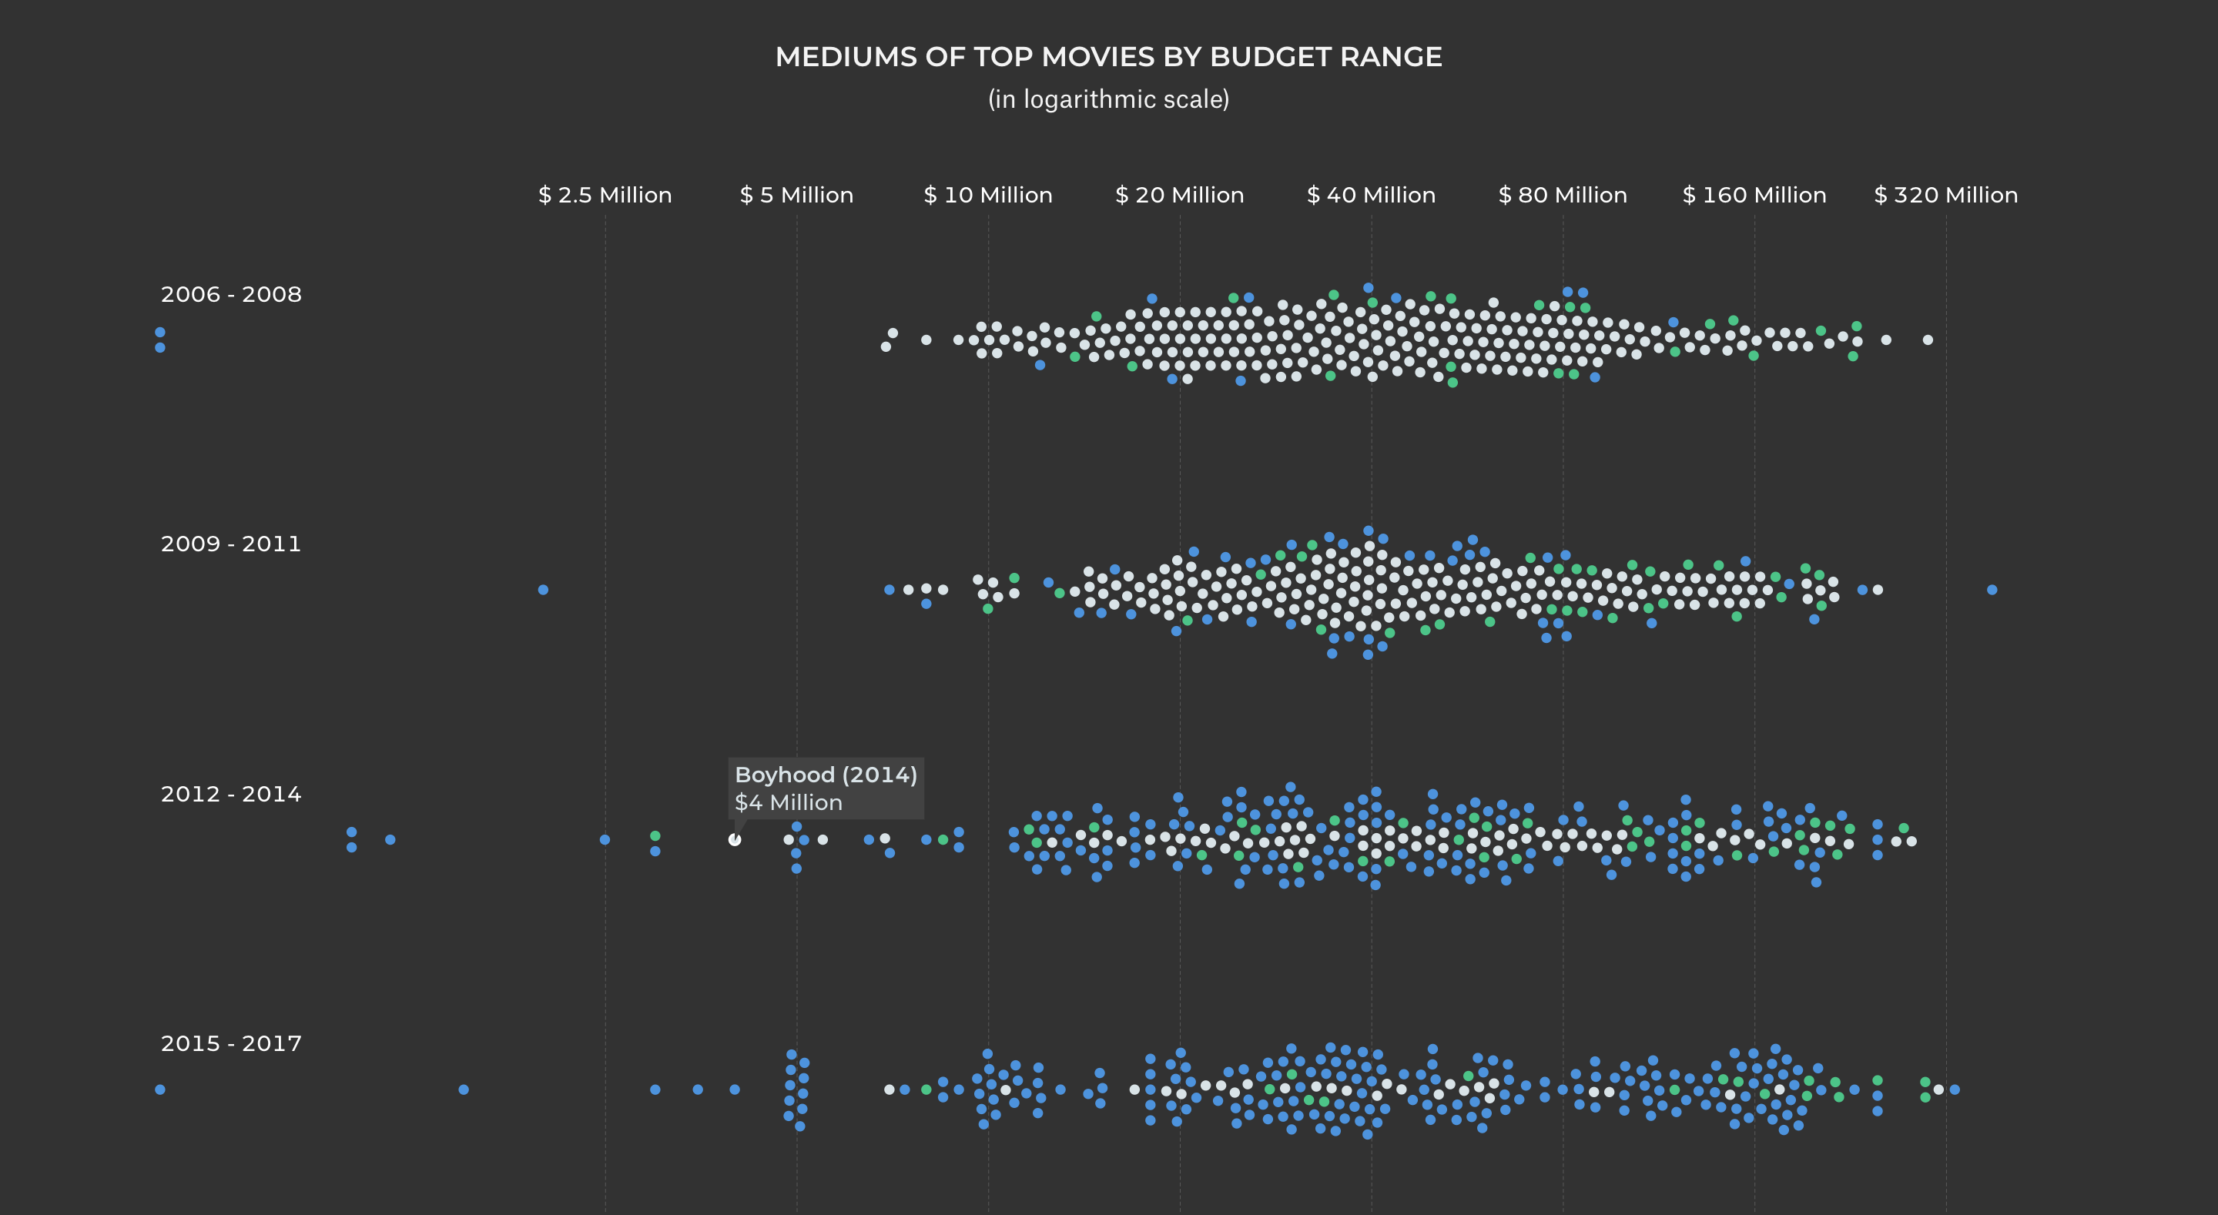Click the logarithmic scale subtitle
Image resolution: width=2218 pixels, height=1215 pixels.
[1108, 100]
